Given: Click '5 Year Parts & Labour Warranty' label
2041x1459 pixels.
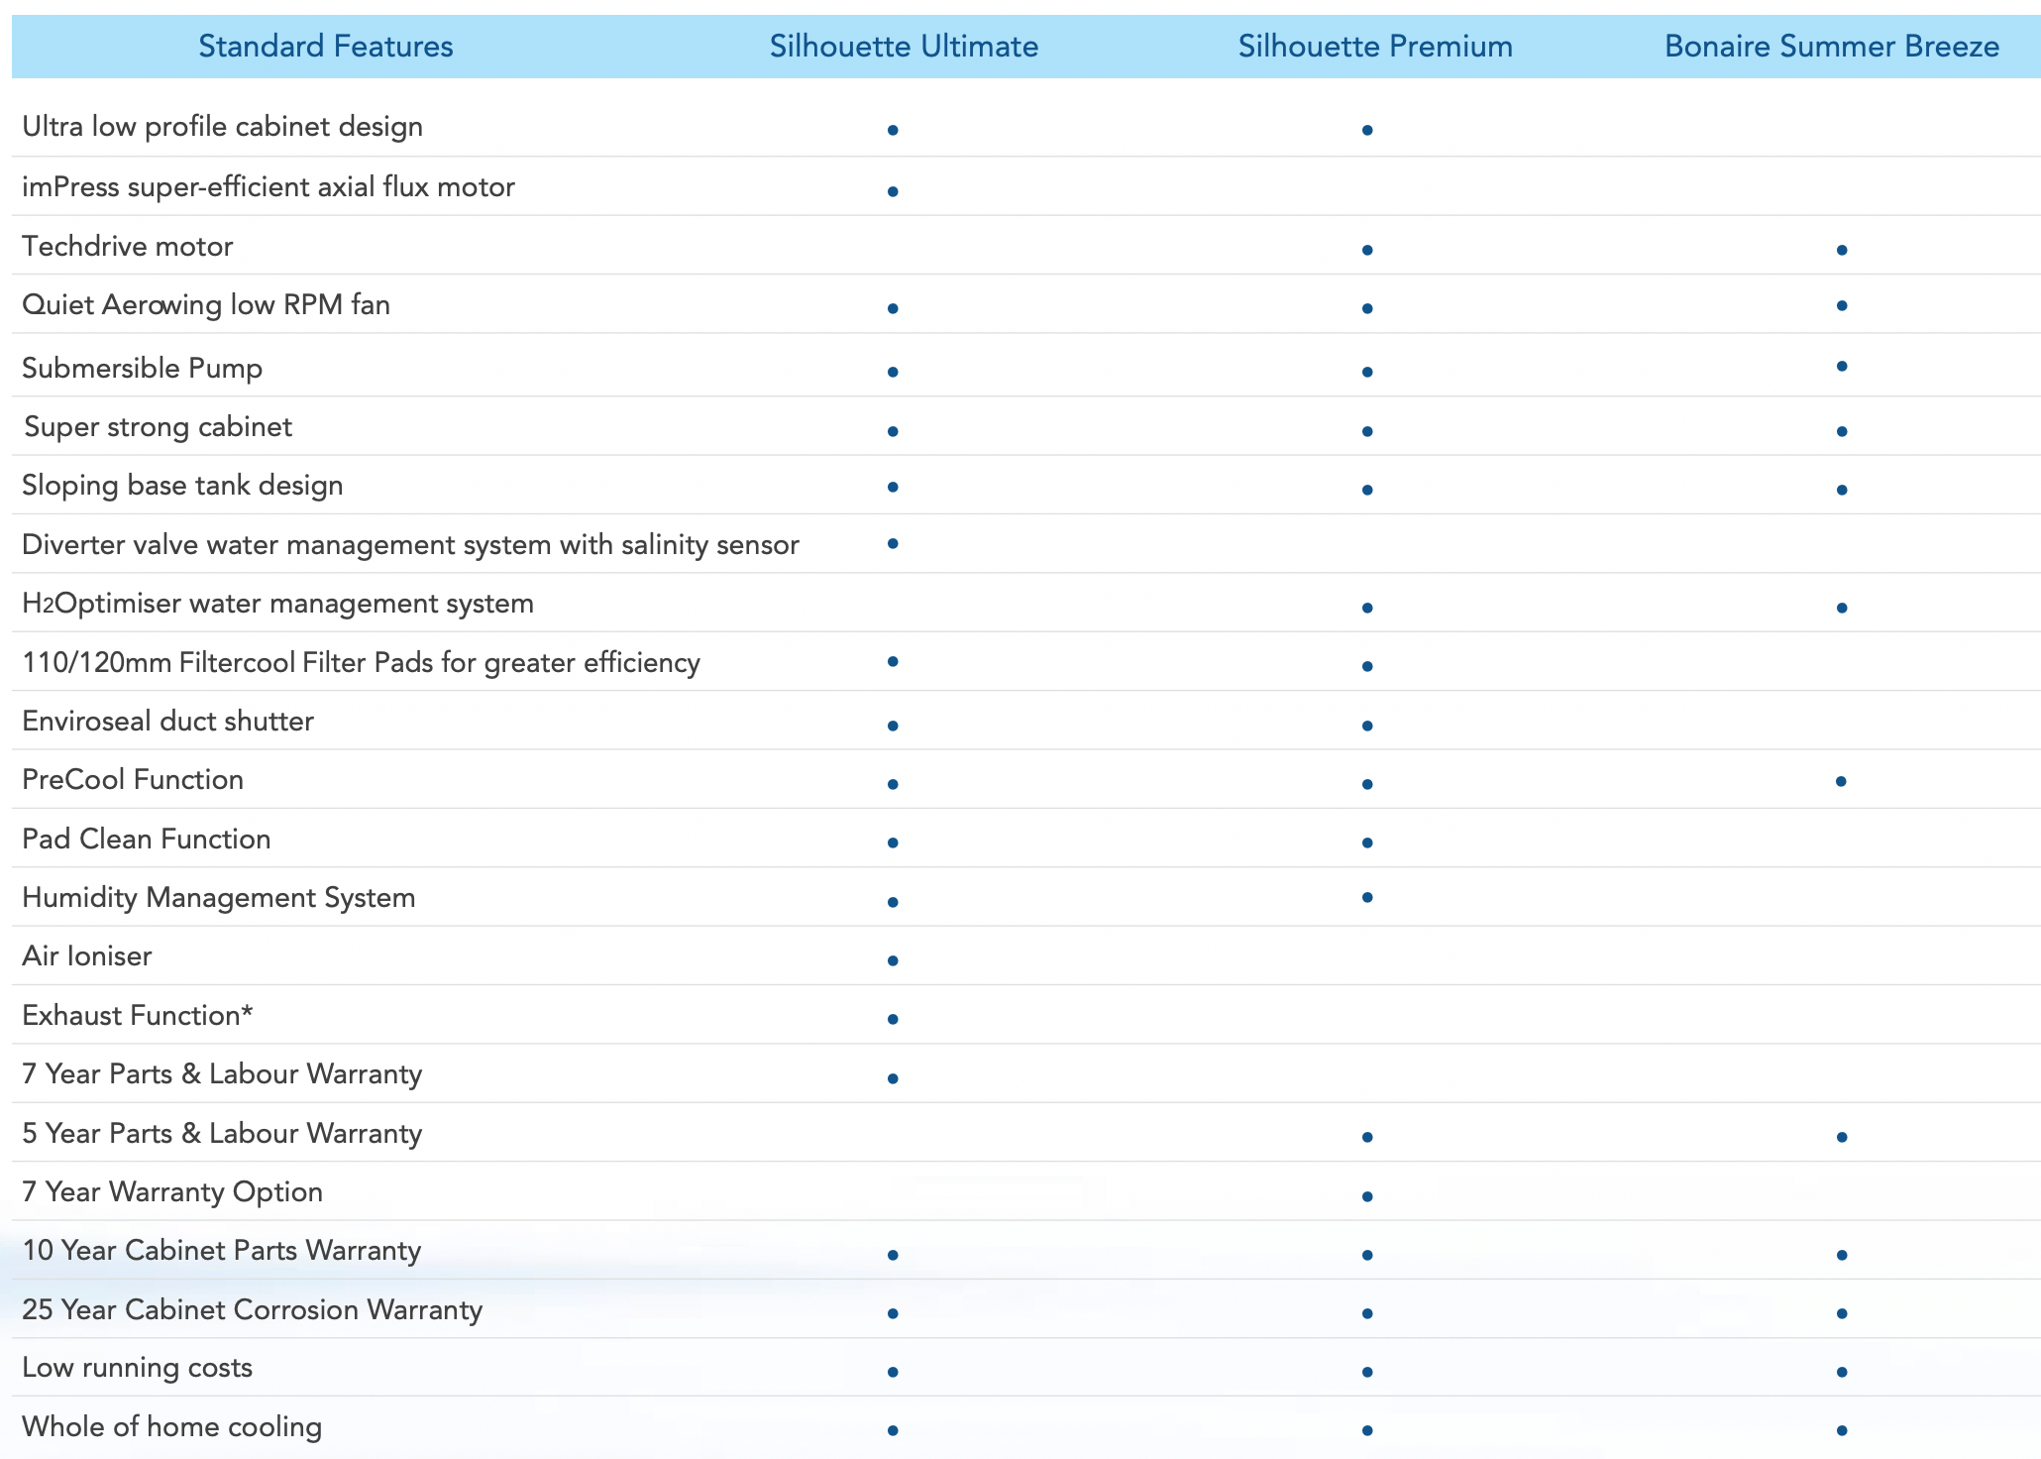Looking at the screenshot, I should (222, 1133).
